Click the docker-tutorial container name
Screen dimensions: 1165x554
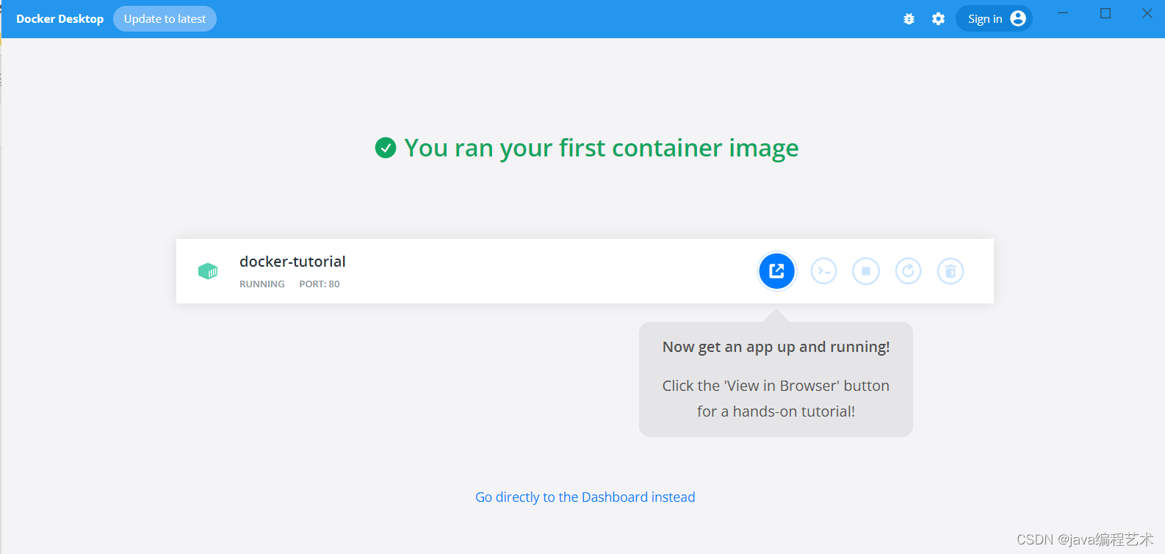coord(292,262)
